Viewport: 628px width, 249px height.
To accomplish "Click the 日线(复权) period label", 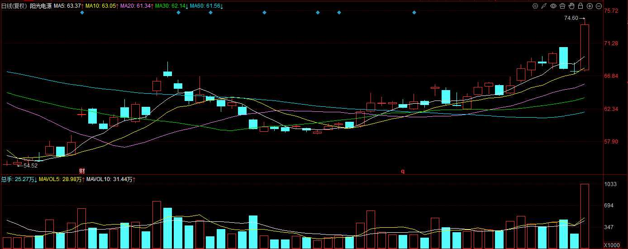I will pos(14,6).
